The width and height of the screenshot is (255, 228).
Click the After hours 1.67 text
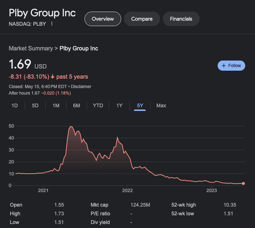[x=24, y=93]
